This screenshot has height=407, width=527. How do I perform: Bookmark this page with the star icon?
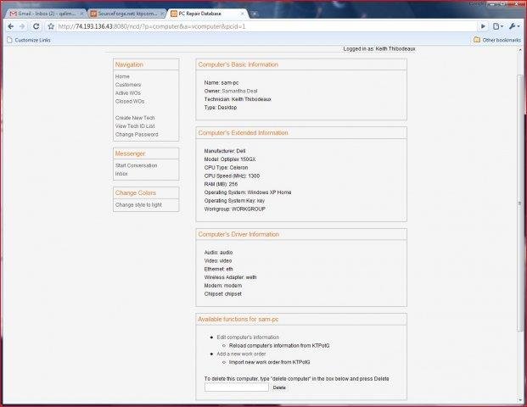pos(51,26)
